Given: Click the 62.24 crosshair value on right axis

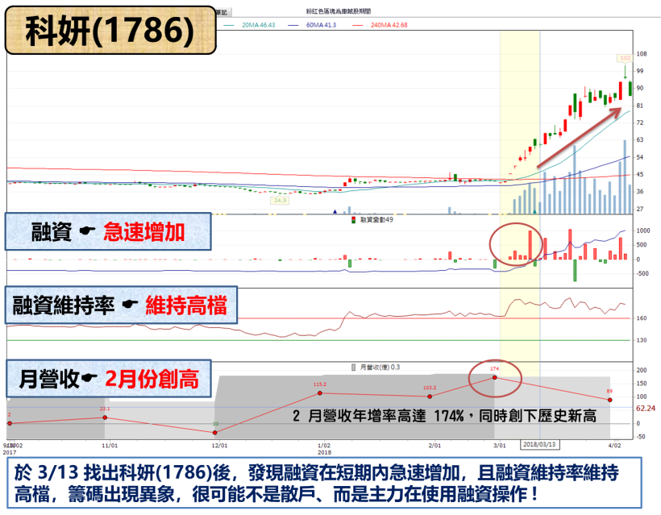Looking at the screenshot, I should tap(646, 408).
